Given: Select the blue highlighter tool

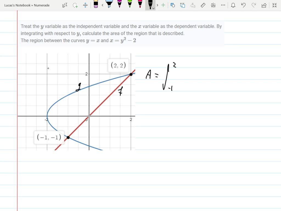Looking at the screenshot, I should [110, 4].
